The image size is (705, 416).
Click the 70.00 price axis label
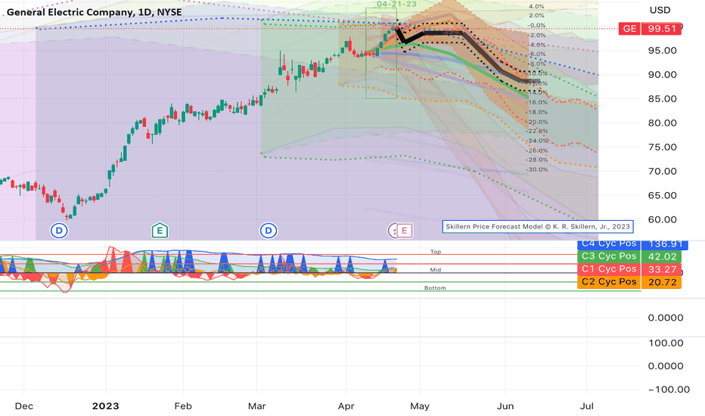(x=663, y=172)
